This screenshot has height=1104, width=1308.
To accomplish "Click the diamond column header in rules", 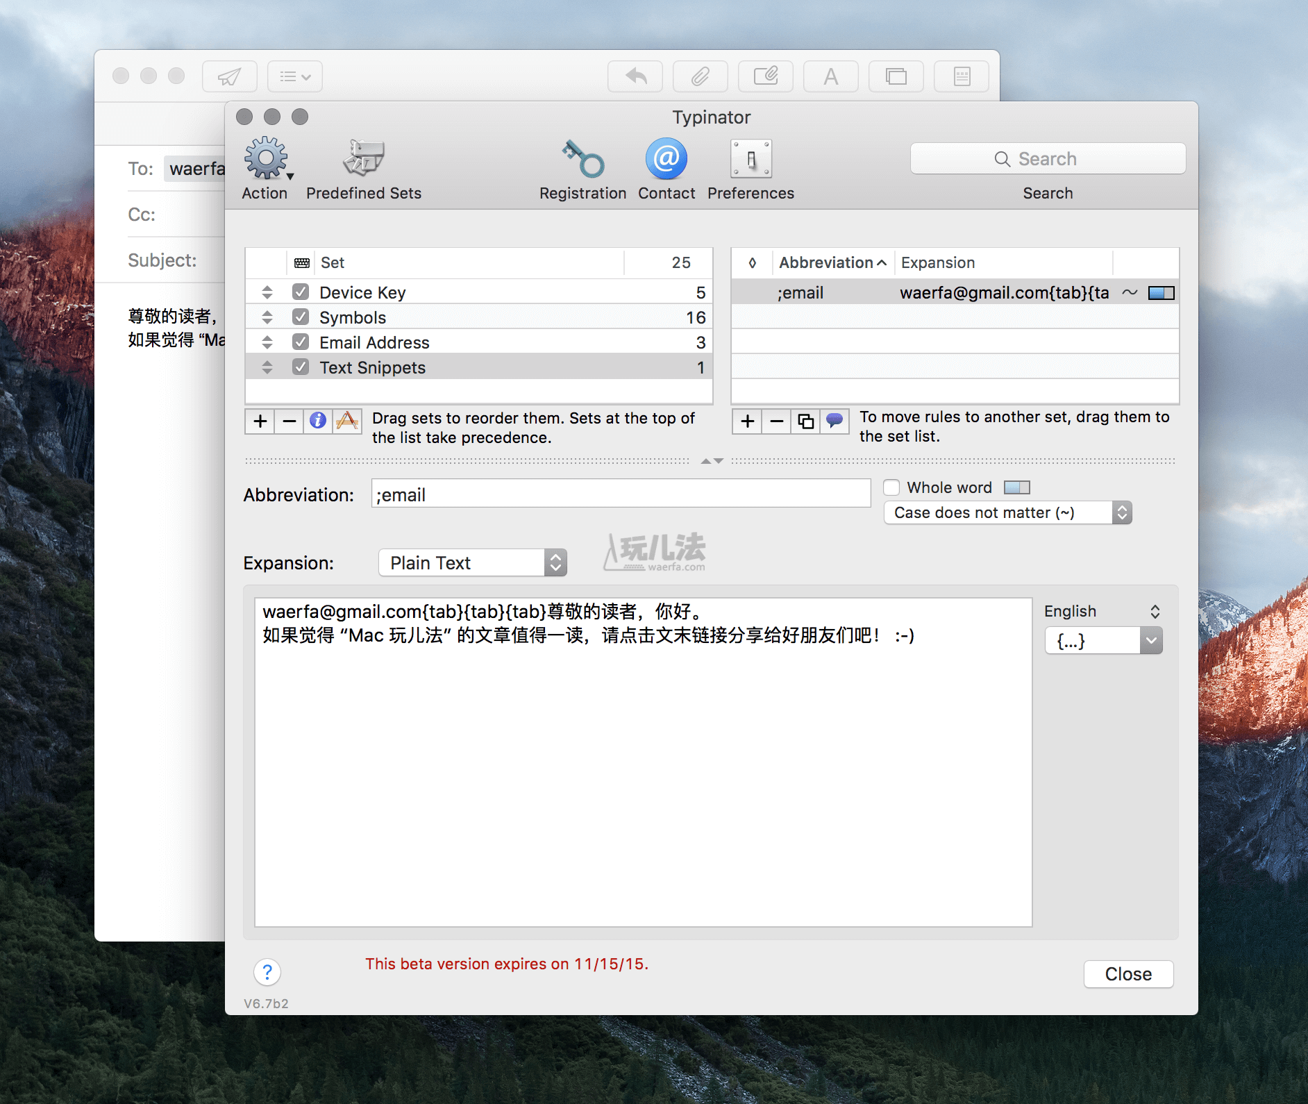I will (752, 262).
